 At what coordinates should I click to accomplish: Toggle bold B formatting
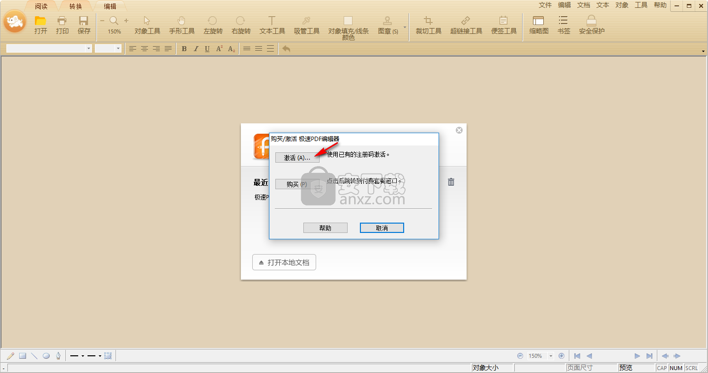tap(184, 49)
